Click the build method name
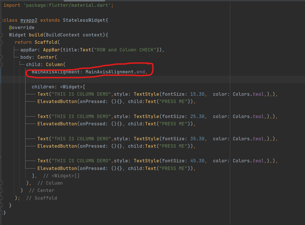305x225 pixels. click(x=36, y=35)
